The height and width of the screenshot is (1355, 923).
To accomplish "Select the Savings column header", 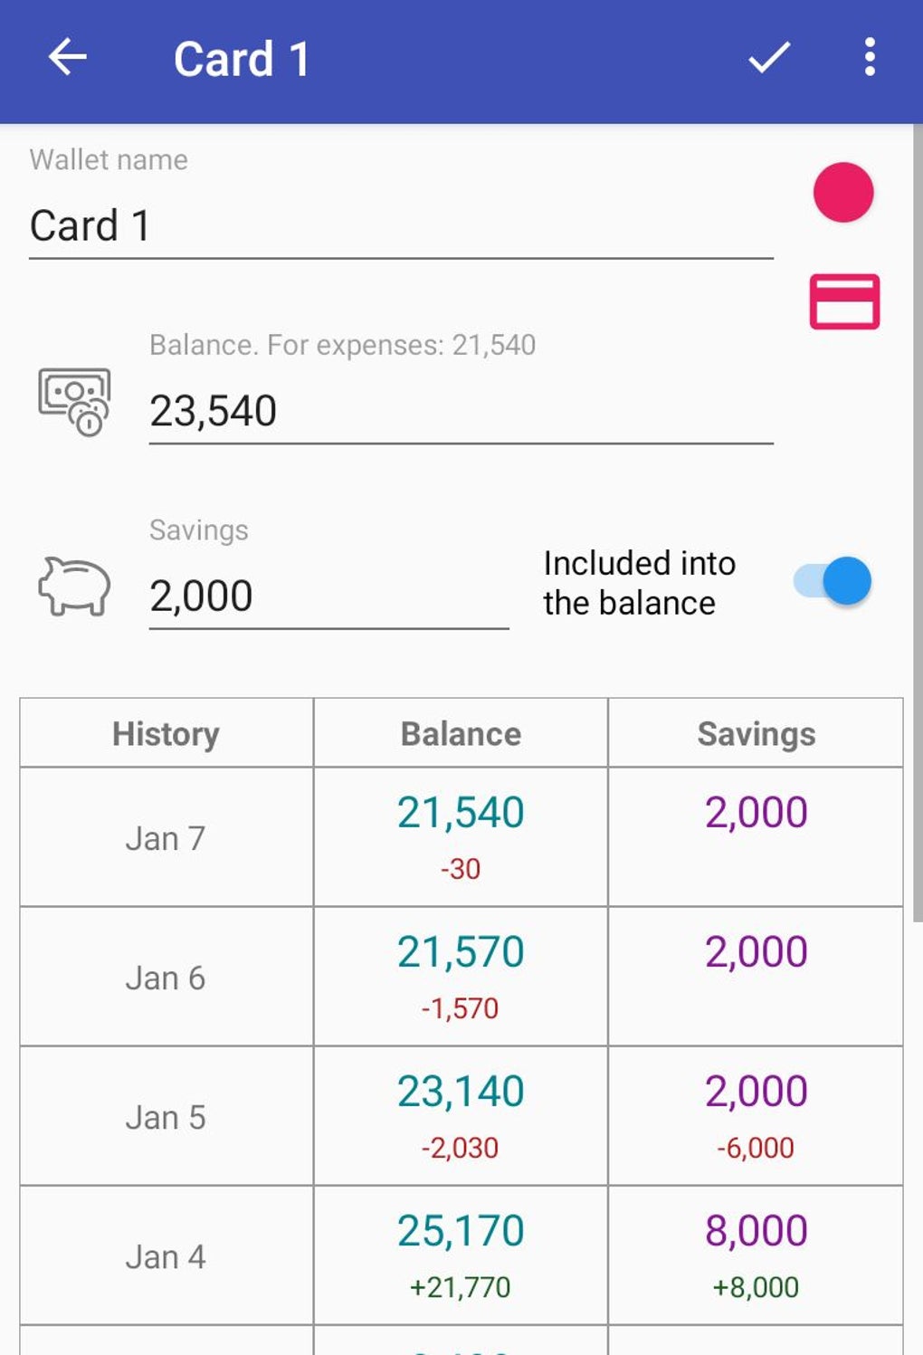I will [756, 734].
